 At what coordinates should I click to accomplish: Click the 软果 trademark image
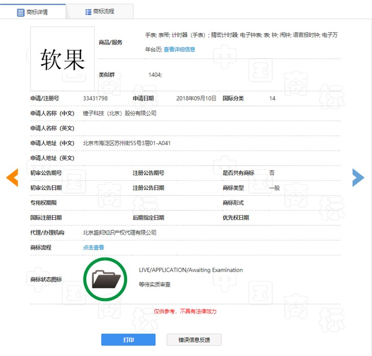coord(62,59)
